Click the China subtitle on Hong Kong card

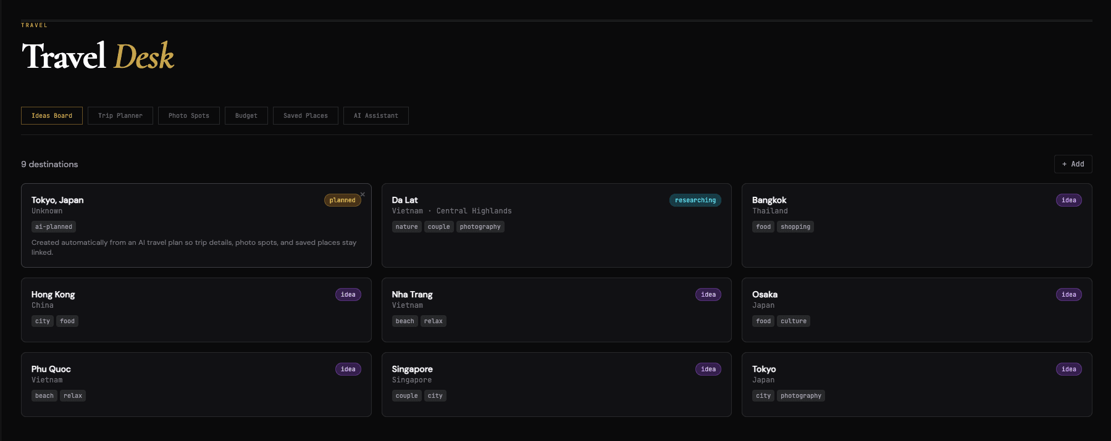tap(43, 305)
